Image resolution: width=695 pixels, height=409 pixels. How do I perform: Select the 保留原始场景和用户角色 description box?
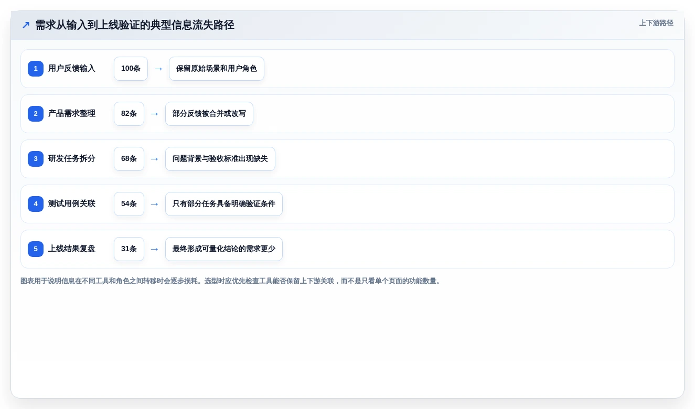tap(217, 69)
